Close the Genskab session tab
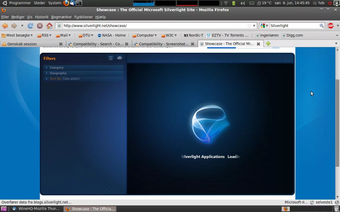340x212 pixels. [61, 44]
